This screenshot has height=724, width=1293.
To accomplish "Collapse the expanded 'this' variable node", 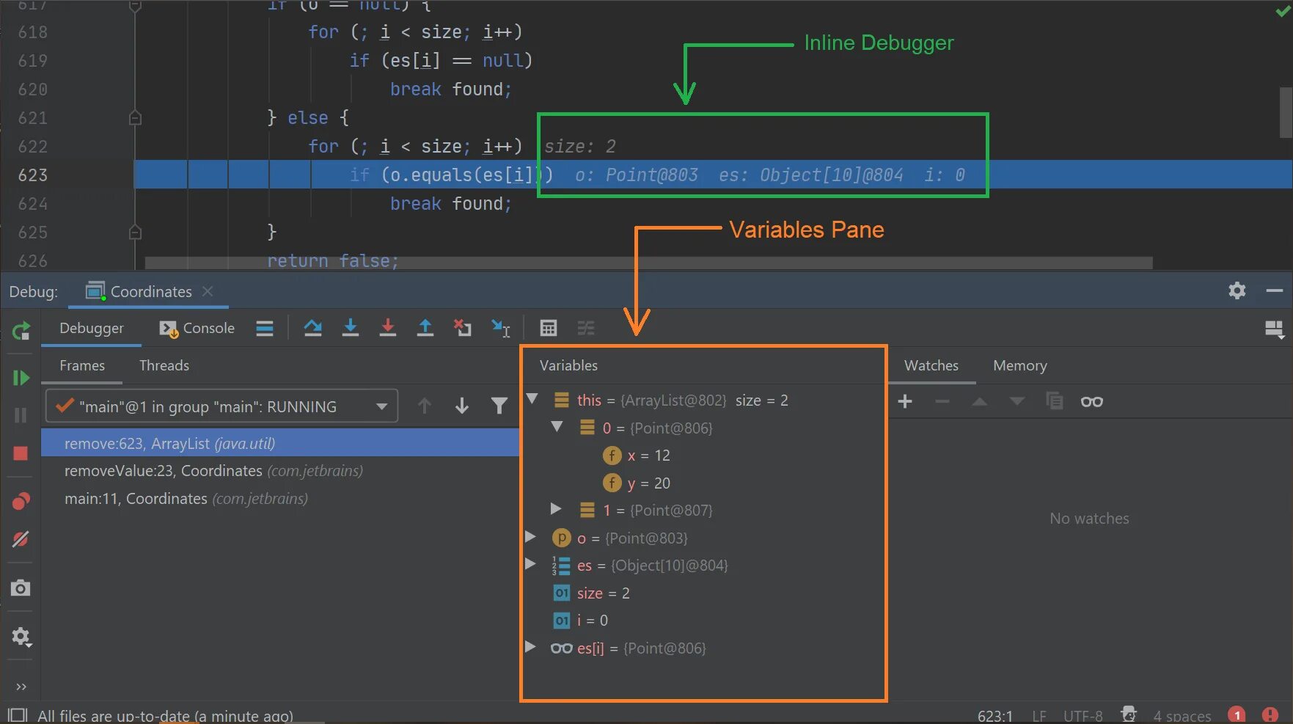I will tap(532, 400).
